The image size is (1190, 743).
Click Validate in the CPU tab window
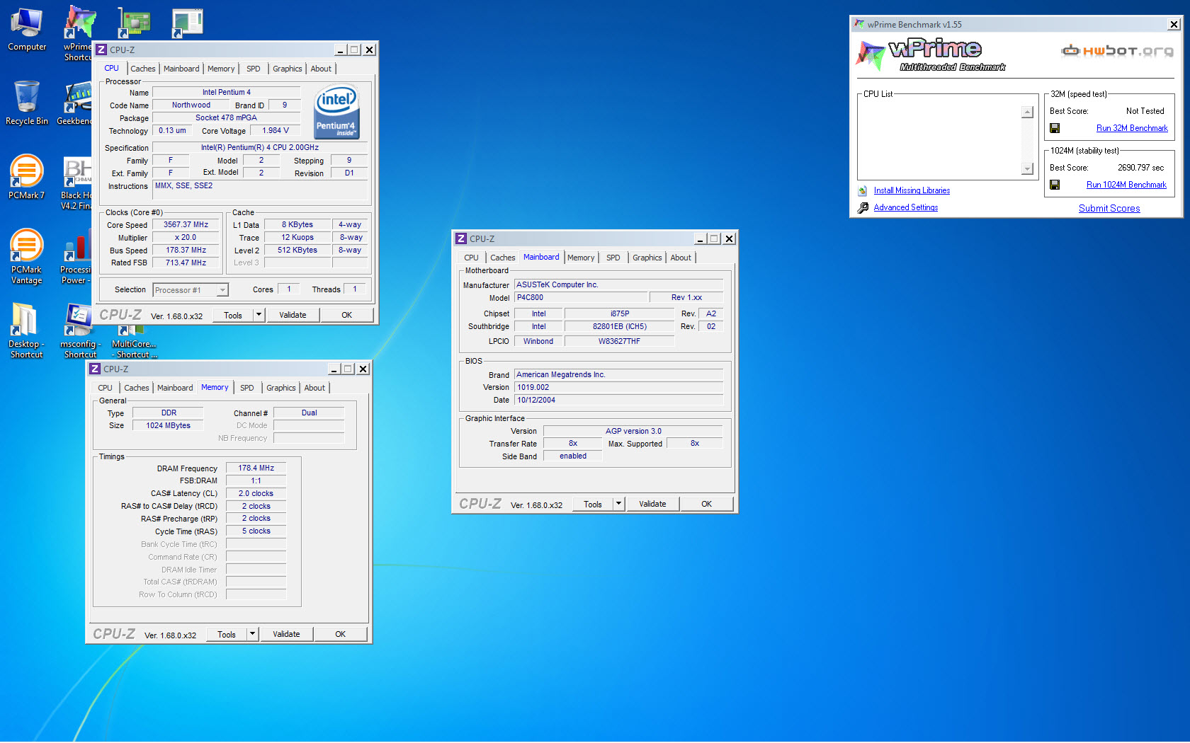tap(293, 315)
